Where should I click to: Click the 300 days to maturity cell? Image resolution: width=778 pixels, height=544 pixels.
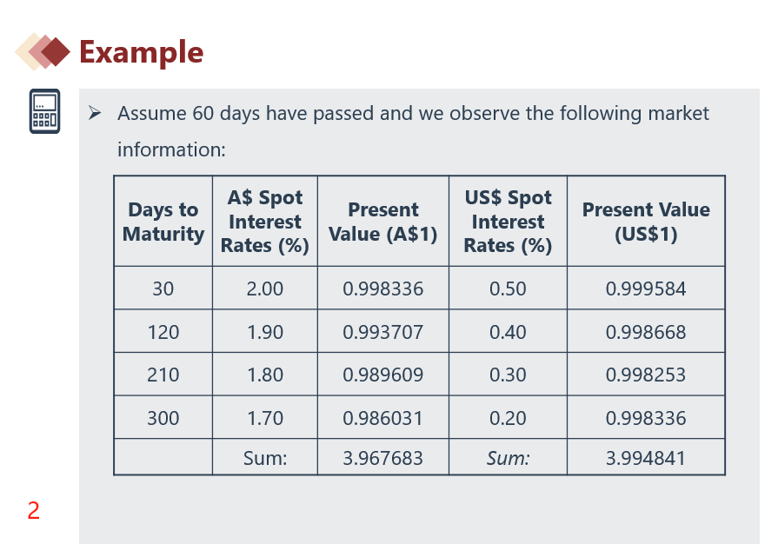(163, 418)
